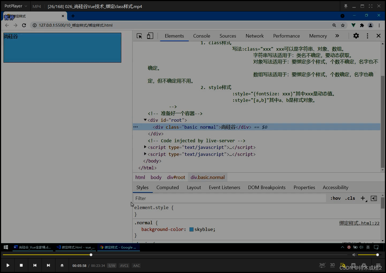Click the DevTools inspect element picker icon
The width and height of the screenshot is (386, 273).
click(x=139, y=36)
